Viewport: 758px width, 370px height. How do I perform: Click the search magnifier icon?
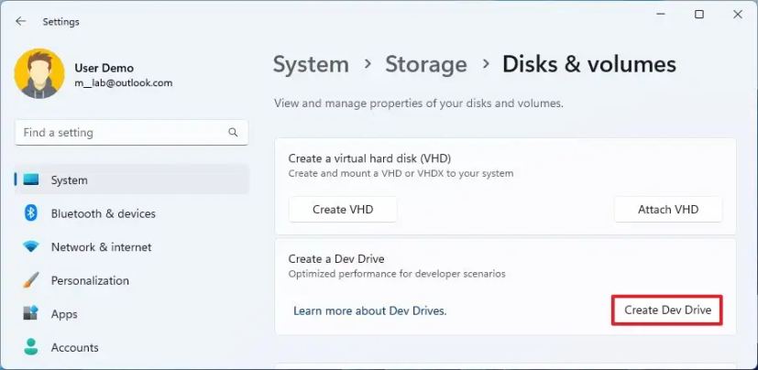pos(233,133)
